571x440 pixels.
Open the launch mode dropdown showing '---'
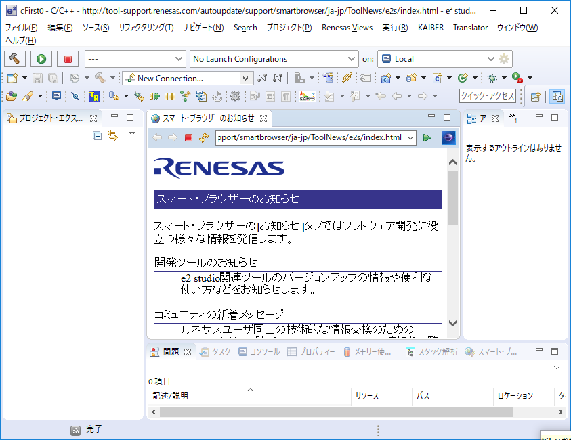point(135,59)
